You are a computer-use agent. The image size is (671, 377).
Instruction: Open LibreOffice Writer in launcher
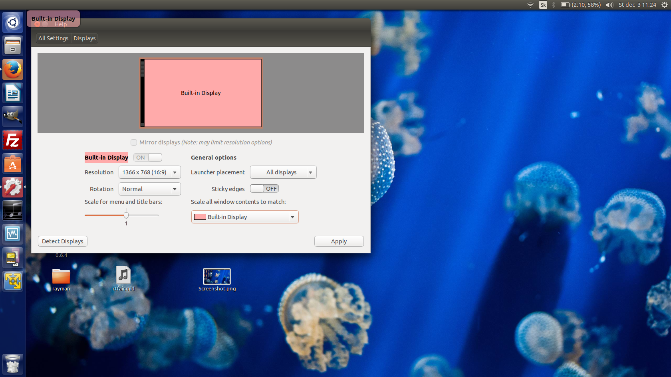pyautogui.click(x=13, y=93)
